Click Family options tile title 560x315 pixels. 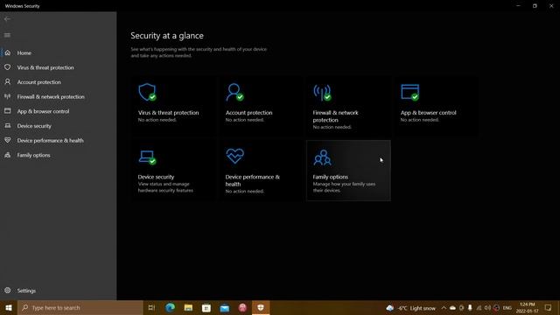(x=331, y=177)
